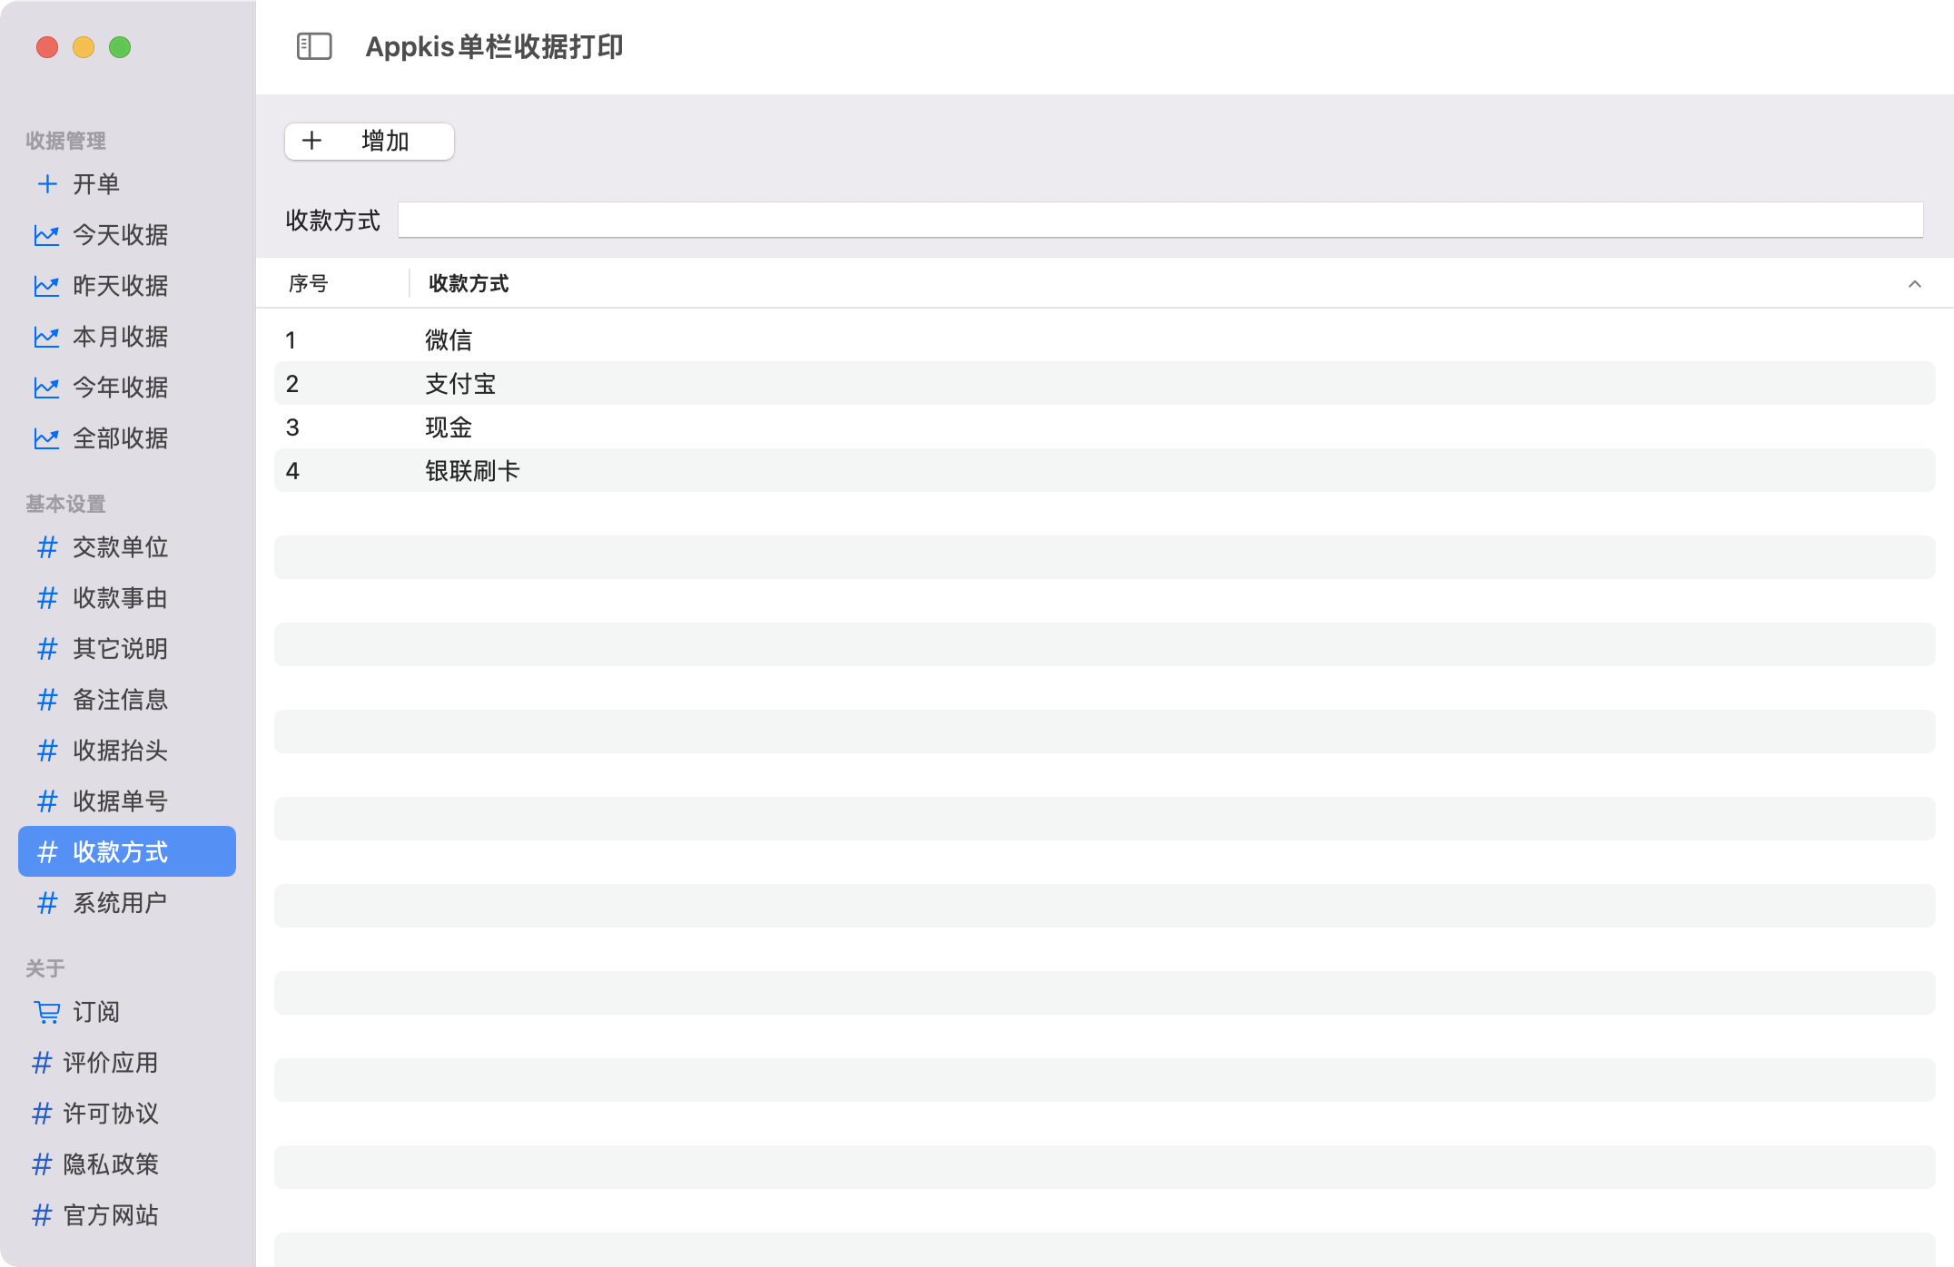The height and width of the screenshot is (1267, 1954).
Task: Click the hash icon beside 评价应用
Action: click(42, 1063)
